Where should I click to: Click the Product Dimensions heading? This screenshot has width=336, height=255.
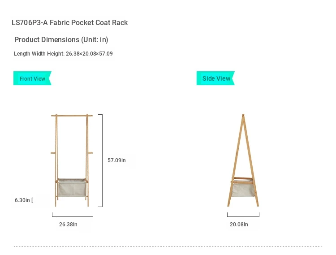(x=61, y=39)
